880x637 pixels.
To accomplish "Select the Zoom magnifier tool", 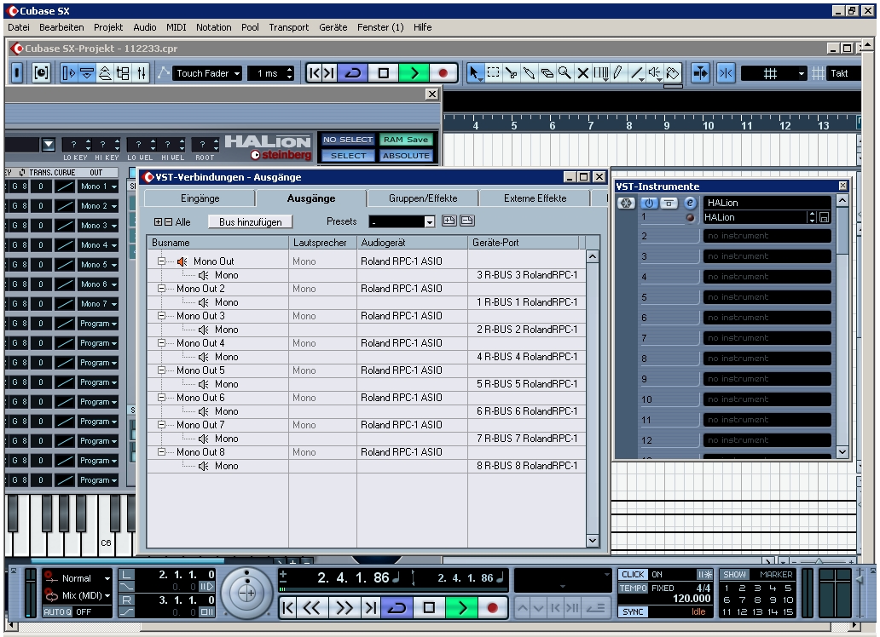I will (x=564, y=73).
